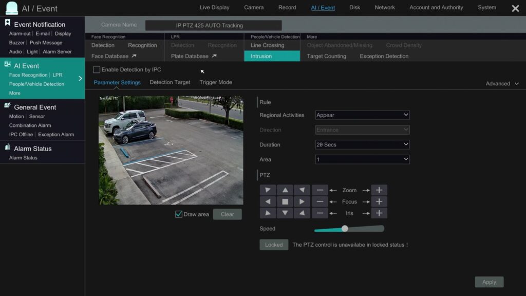The image size is (526, 296).
Task: Select Intrusion detection
Action: point(272,56)
